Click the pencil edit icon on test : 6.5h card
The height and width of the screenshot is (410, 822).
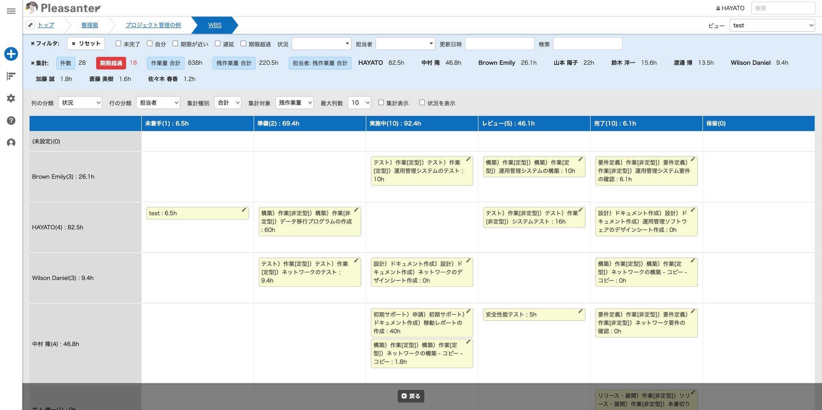[x=244, y=210]
